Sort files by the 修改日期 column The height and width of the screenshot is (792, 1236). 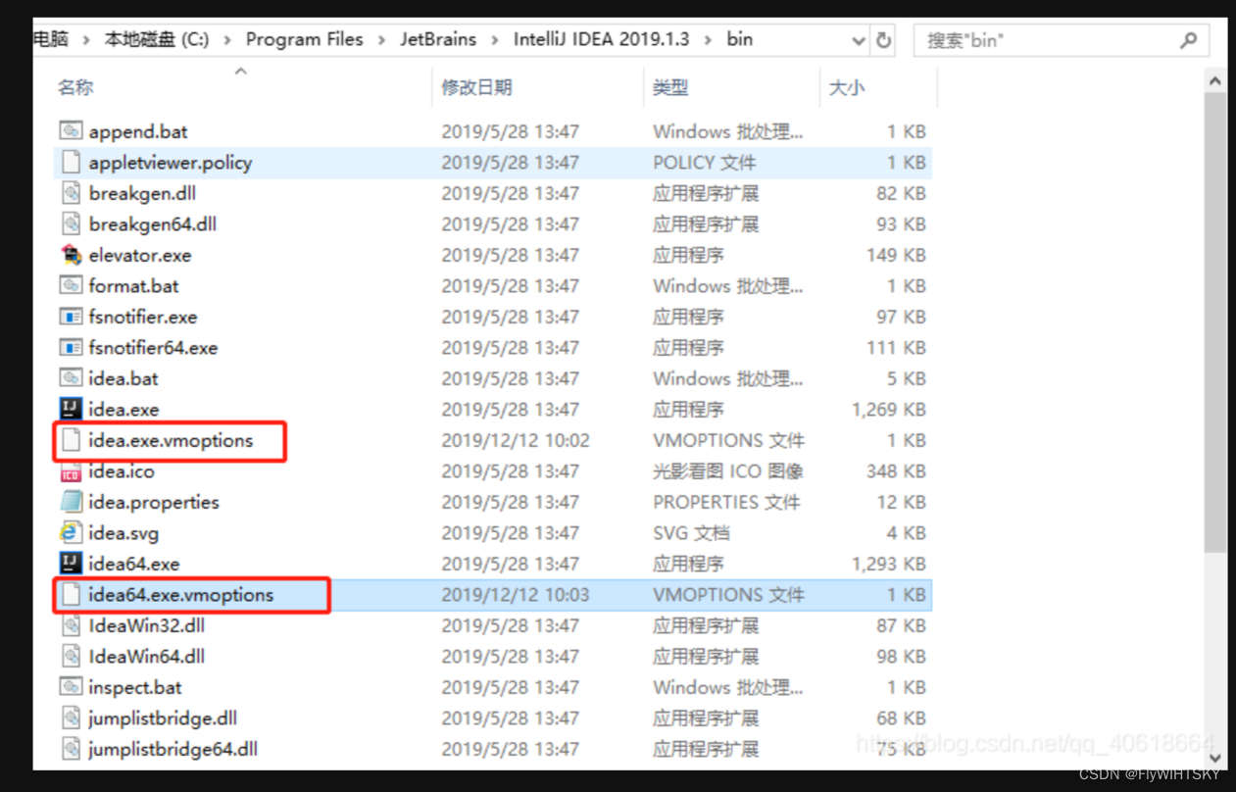477,87
